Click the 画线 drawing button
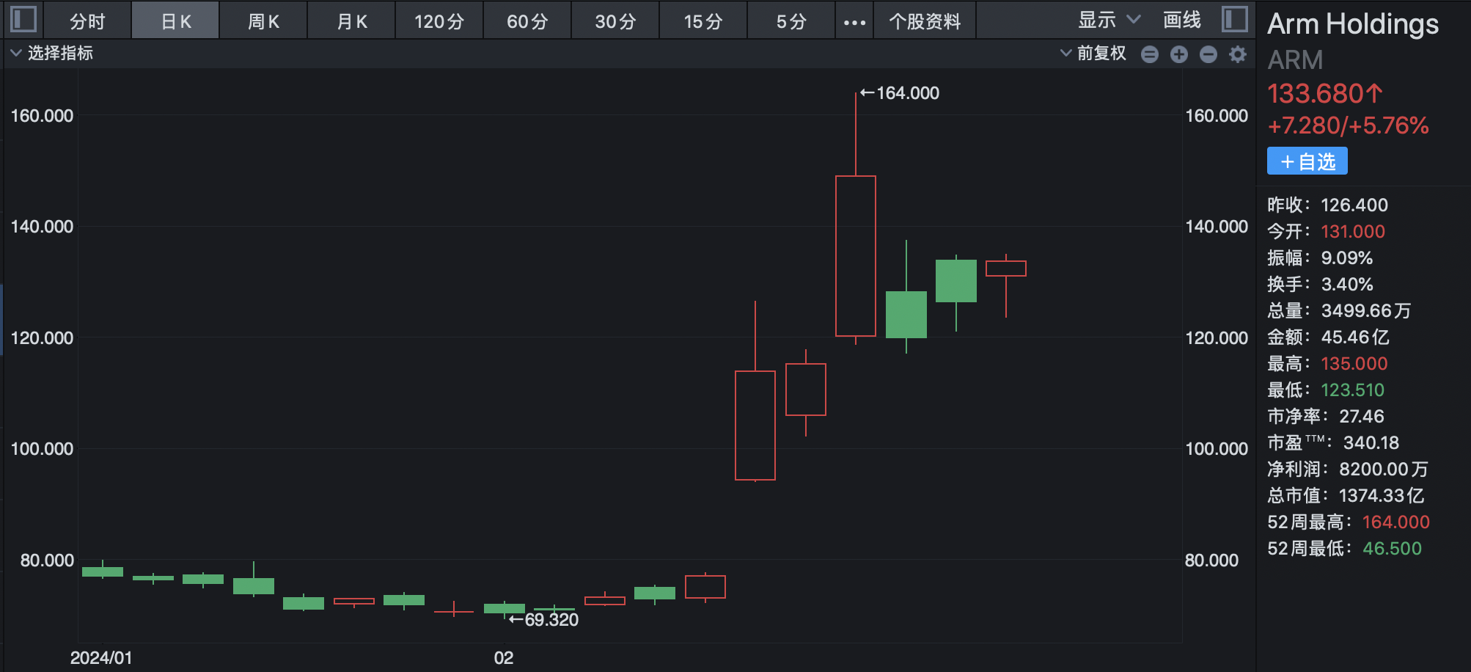 1182,21
